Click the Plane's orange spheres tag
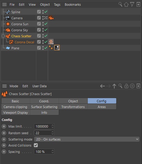 point(51,48)
